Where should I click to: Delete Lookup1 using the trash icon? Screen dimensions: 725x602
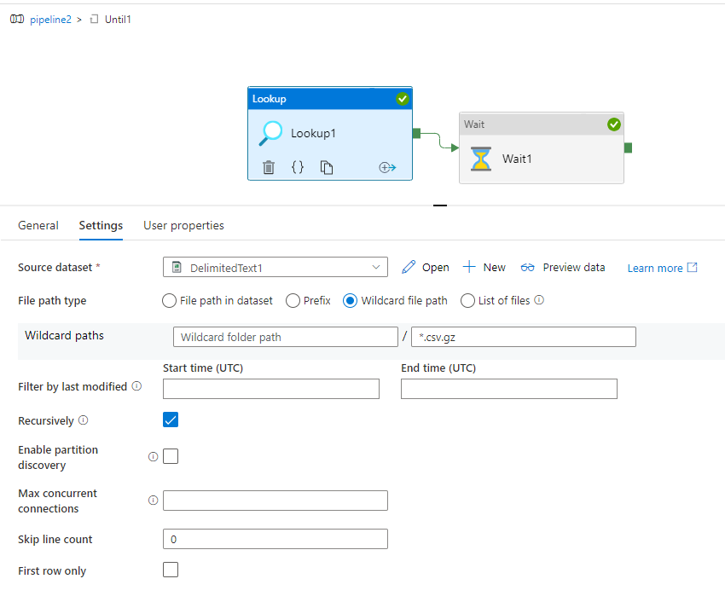click(x=269, y=167)
